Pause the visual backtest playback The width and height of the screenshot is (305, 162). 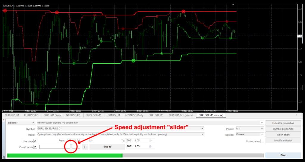pyautogui.click(x=85, y=147)
